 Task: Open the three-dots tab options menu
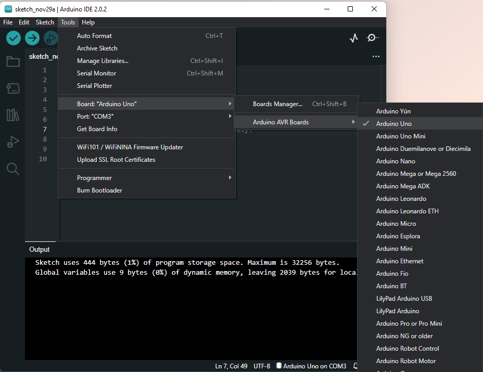pyautogui.click(x=376, y=56)
